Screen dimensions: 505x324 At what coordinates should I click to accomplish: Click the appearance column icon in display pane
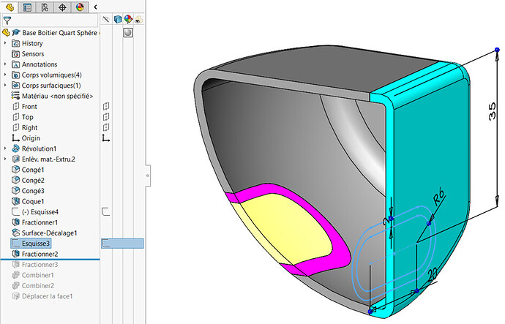pyautogui.click(x=127, y=20)
